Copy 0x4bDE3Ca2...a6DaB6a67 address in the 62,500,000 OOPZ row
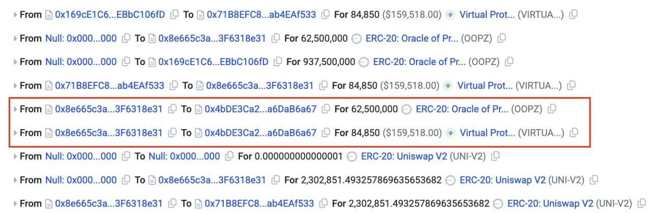 click(326, 109)
